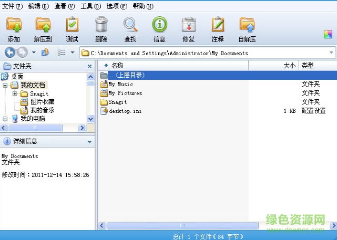Open 查找 (Find) magnifier tool

[x=130, y=29]
